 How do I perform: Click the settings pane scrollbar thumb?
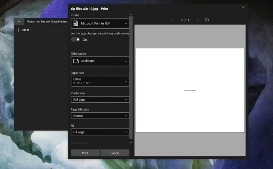[131, 78]
